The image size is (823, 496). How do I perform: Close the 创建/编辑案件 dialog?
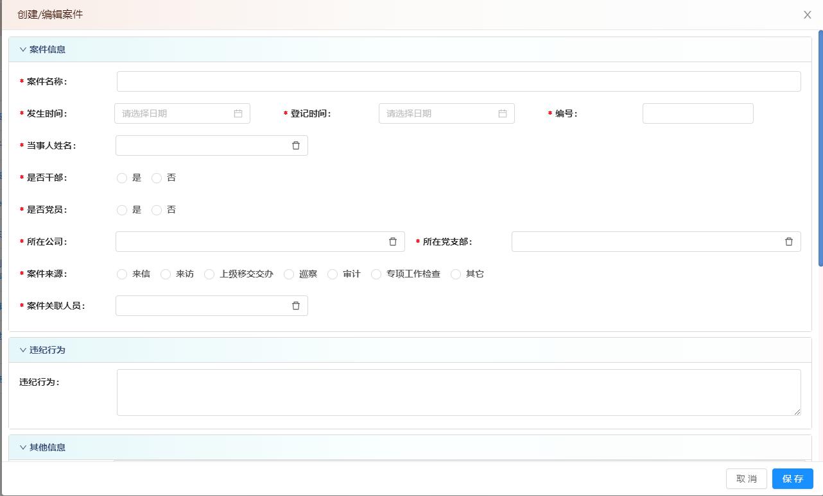pos(808,15)
